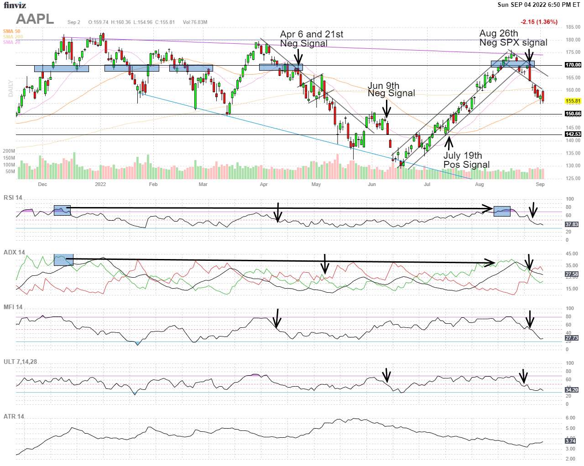Click the '2022' year axis label
This screenshot has width=584, height=466.
(100, 184)
